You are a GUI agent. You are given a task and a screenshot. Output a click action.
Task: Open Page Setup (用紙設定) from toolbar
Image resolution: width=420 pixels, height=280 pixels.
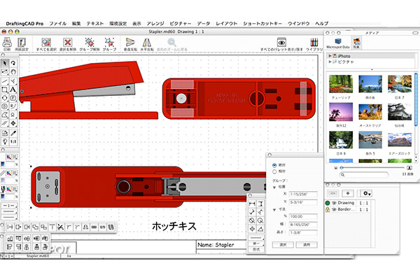pyautogui.click(x=22, y=43)
